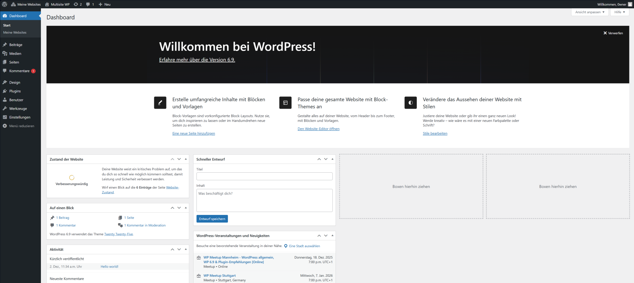The height and width of the screenshot is (283, 634).
Task: Open the Twenty Twenty-Five theme link
Action: 119,234
